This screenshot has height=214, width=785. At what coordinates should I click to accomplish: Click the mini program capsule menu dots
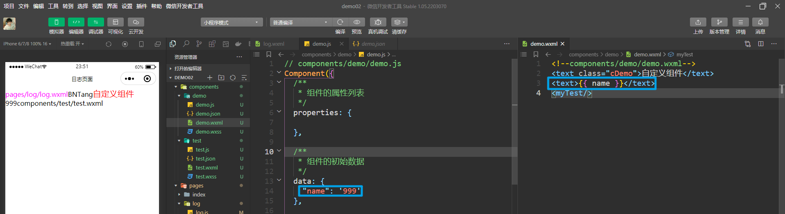tap(129, 79)
